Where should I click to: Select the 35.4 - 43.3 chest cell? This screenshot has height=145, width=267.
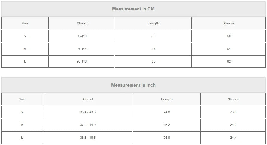point(88,112)
